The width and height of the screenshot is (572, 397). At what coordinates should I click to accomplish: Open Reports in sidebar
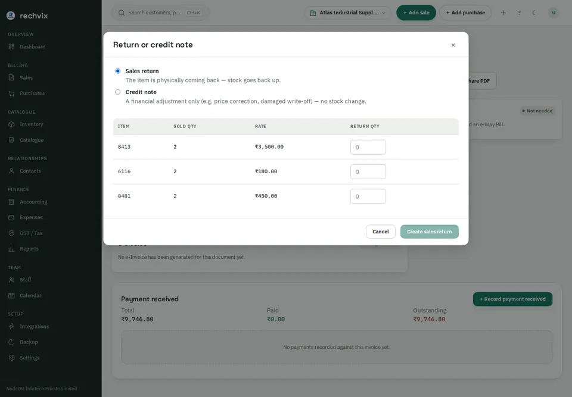click(29, 249)
